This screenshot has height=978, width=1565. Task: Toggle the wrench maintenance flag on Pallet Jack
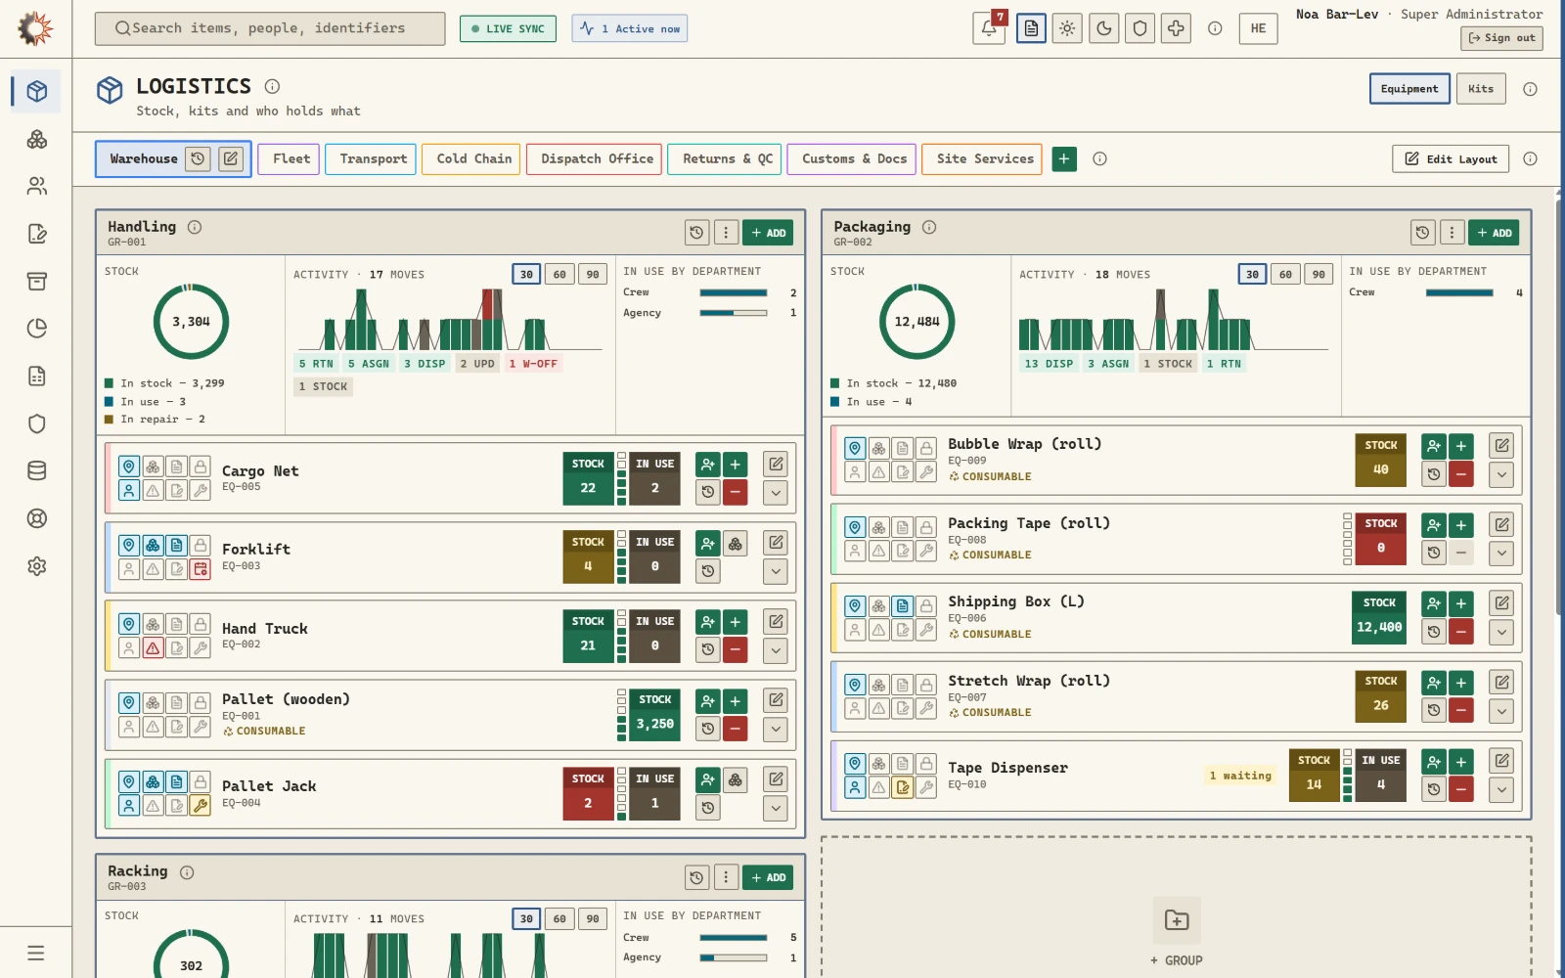click(200, 806)
